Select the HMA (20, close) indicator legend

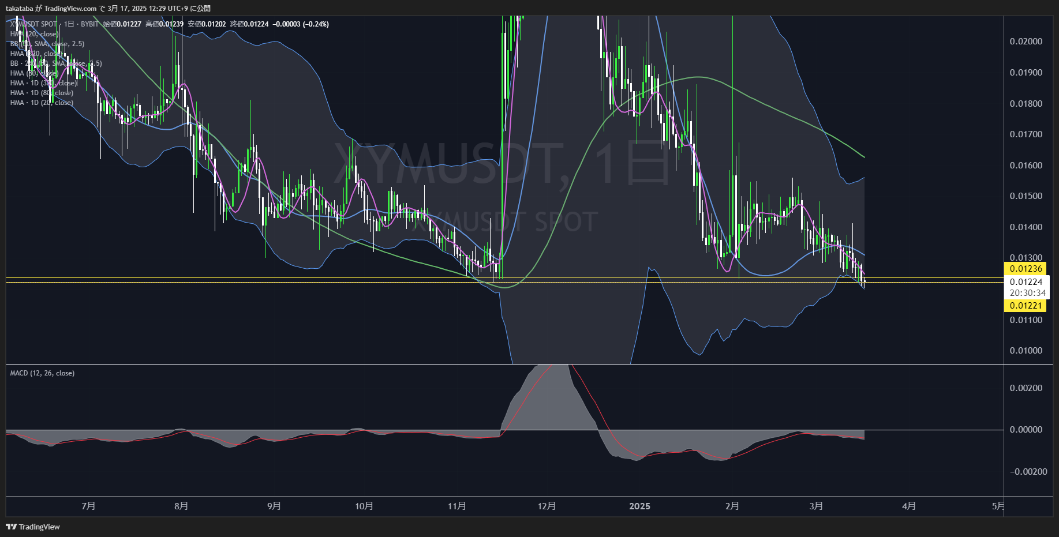pyautogui.click(x=34, y=34)
